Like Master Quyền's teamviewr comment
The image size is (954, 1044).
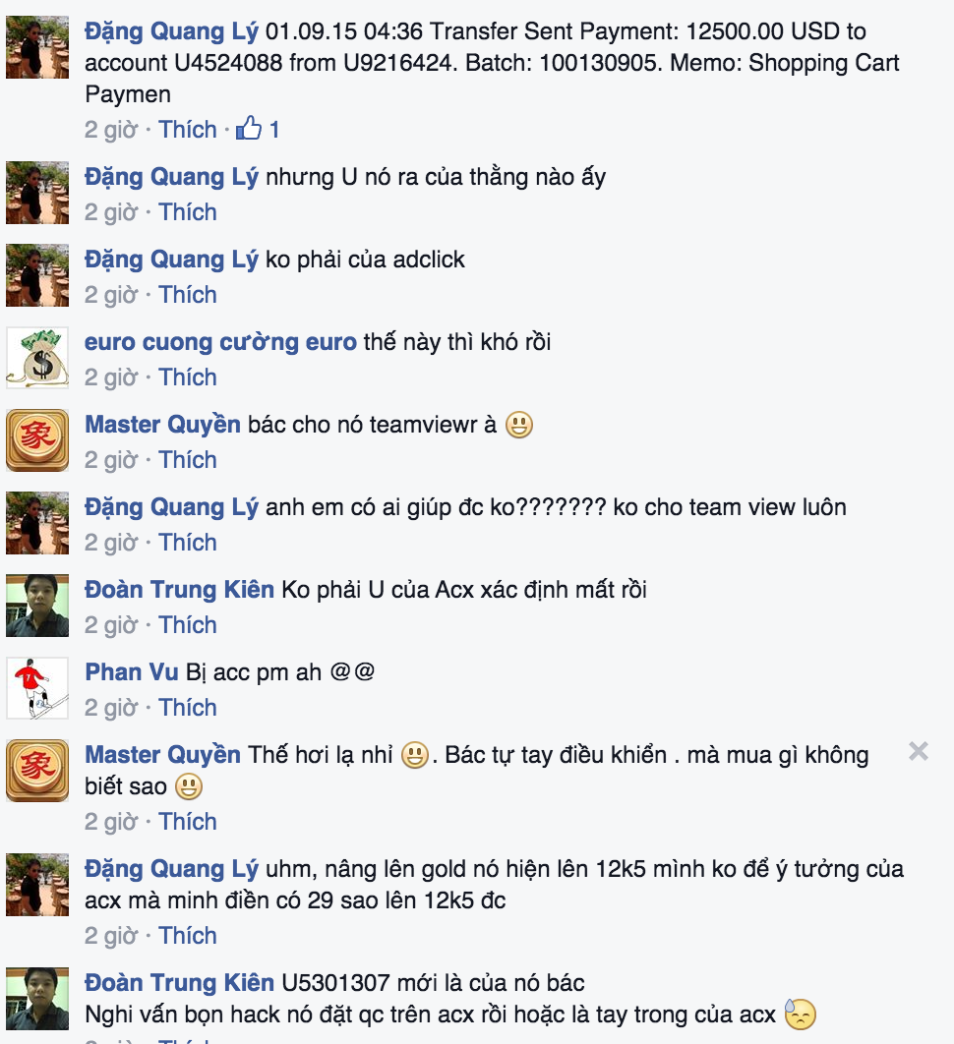tap(188, 459)
